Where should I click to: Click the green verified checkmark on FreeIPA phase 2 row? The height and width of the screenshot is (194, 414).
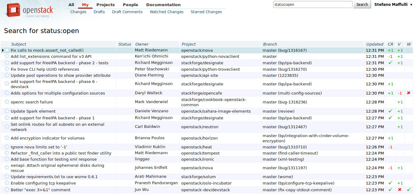coord(390,63)
